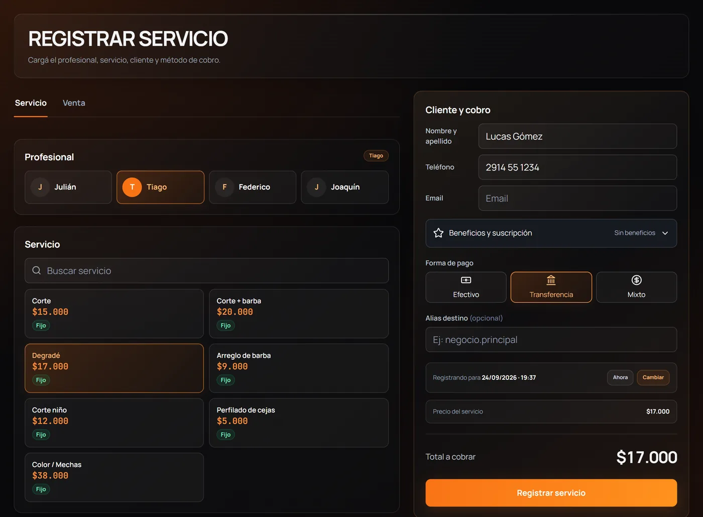The image size is (703, 517).
Task: Select the Corte + barba service
Action: pos(299,314)
